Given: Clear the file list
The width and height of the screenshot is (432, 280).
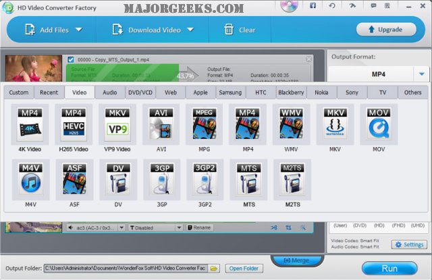Looking at the screenshot, I should 240,30.
